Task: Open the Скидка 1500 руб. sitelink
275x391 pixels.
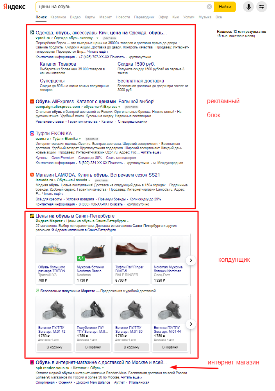Action: pos(136,64)
